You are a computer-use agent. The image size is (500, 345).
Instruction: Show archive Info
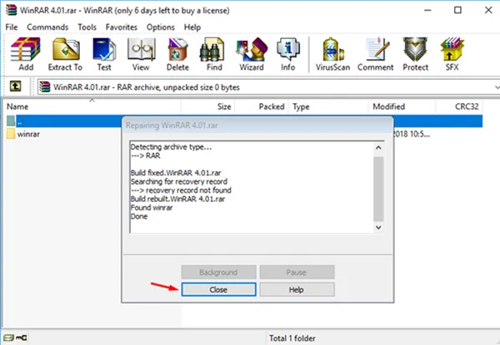tap(288, 54)
